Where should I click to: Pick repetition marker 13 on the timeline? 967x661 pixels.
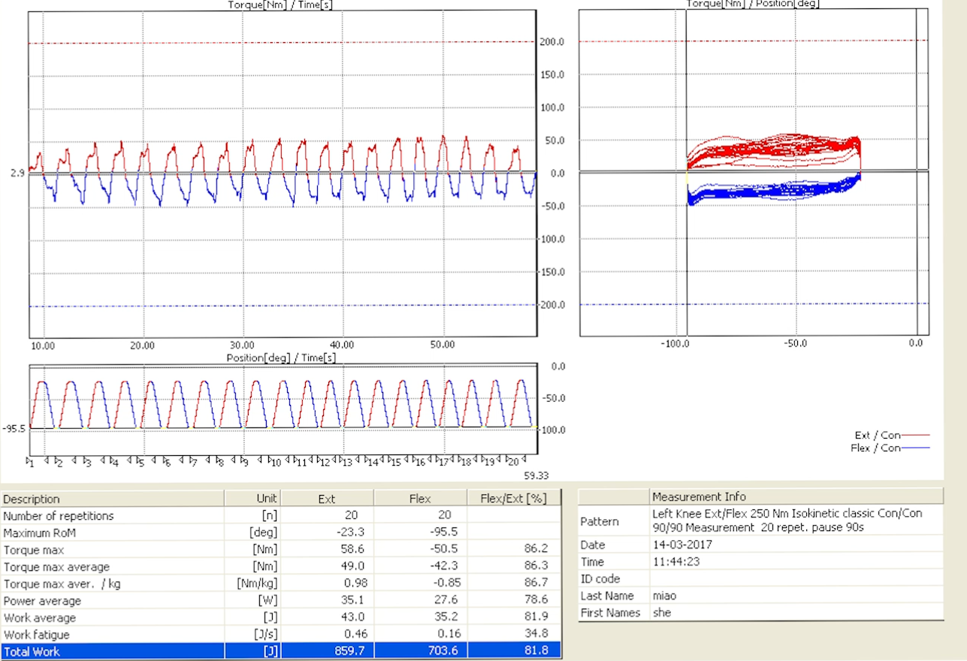click(345, 462)
